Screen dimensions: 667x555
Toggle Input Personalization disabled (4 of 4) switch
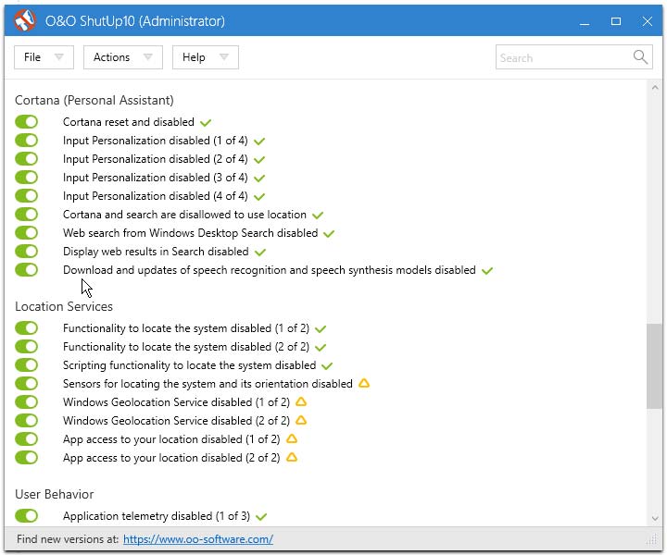[x=26, y=196]
